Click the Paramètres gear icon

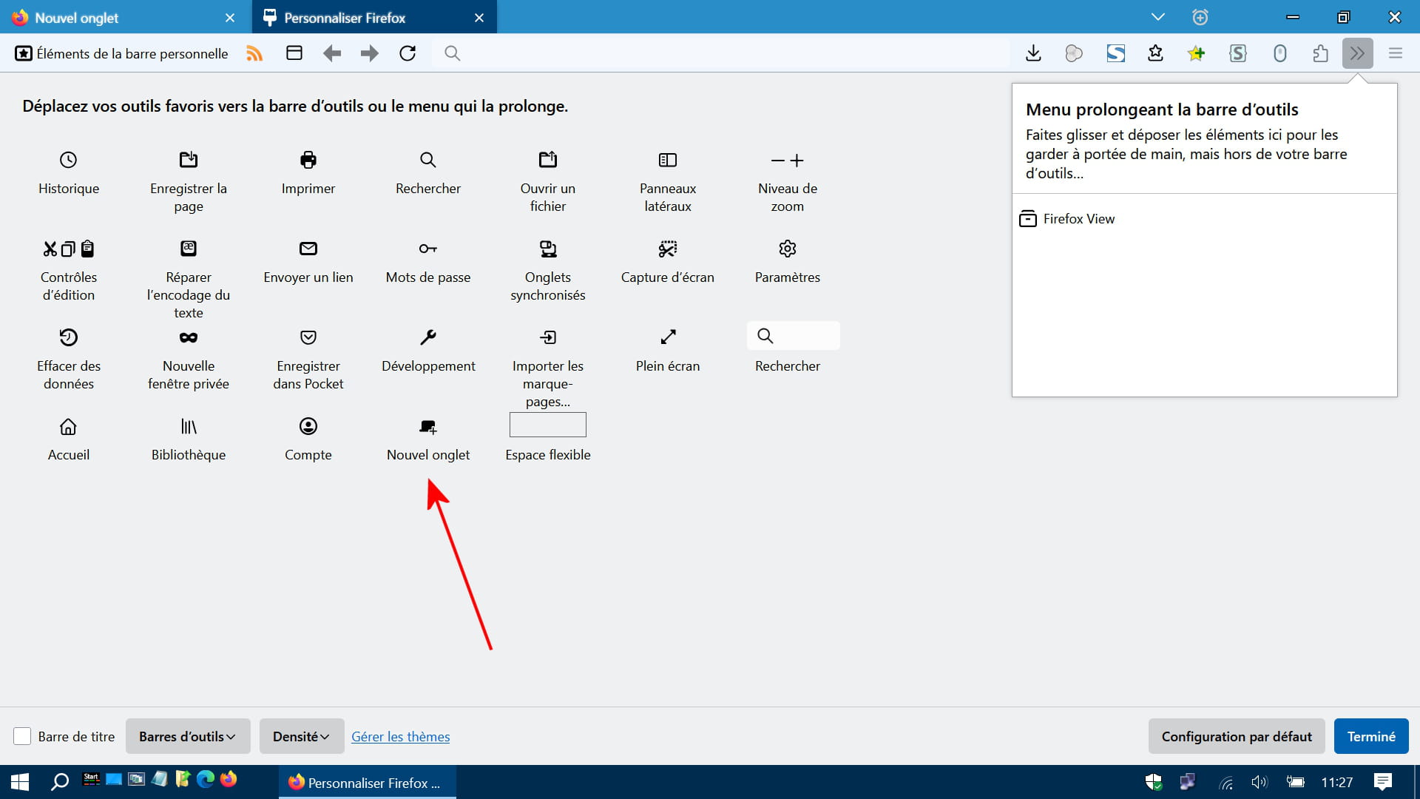coord(788,249)
